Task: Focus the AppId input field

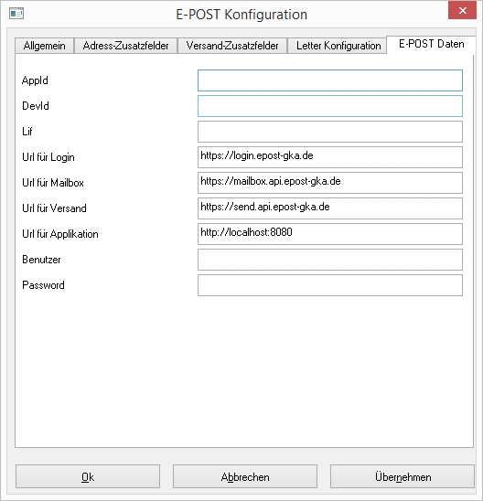Action: 330,80
